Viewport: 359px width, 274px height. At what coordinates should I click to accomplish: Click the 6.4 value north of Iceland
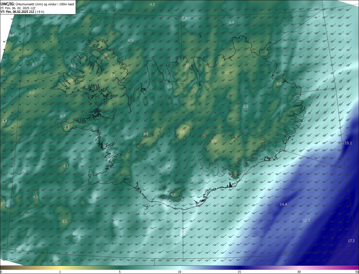(x=231, y=22)
